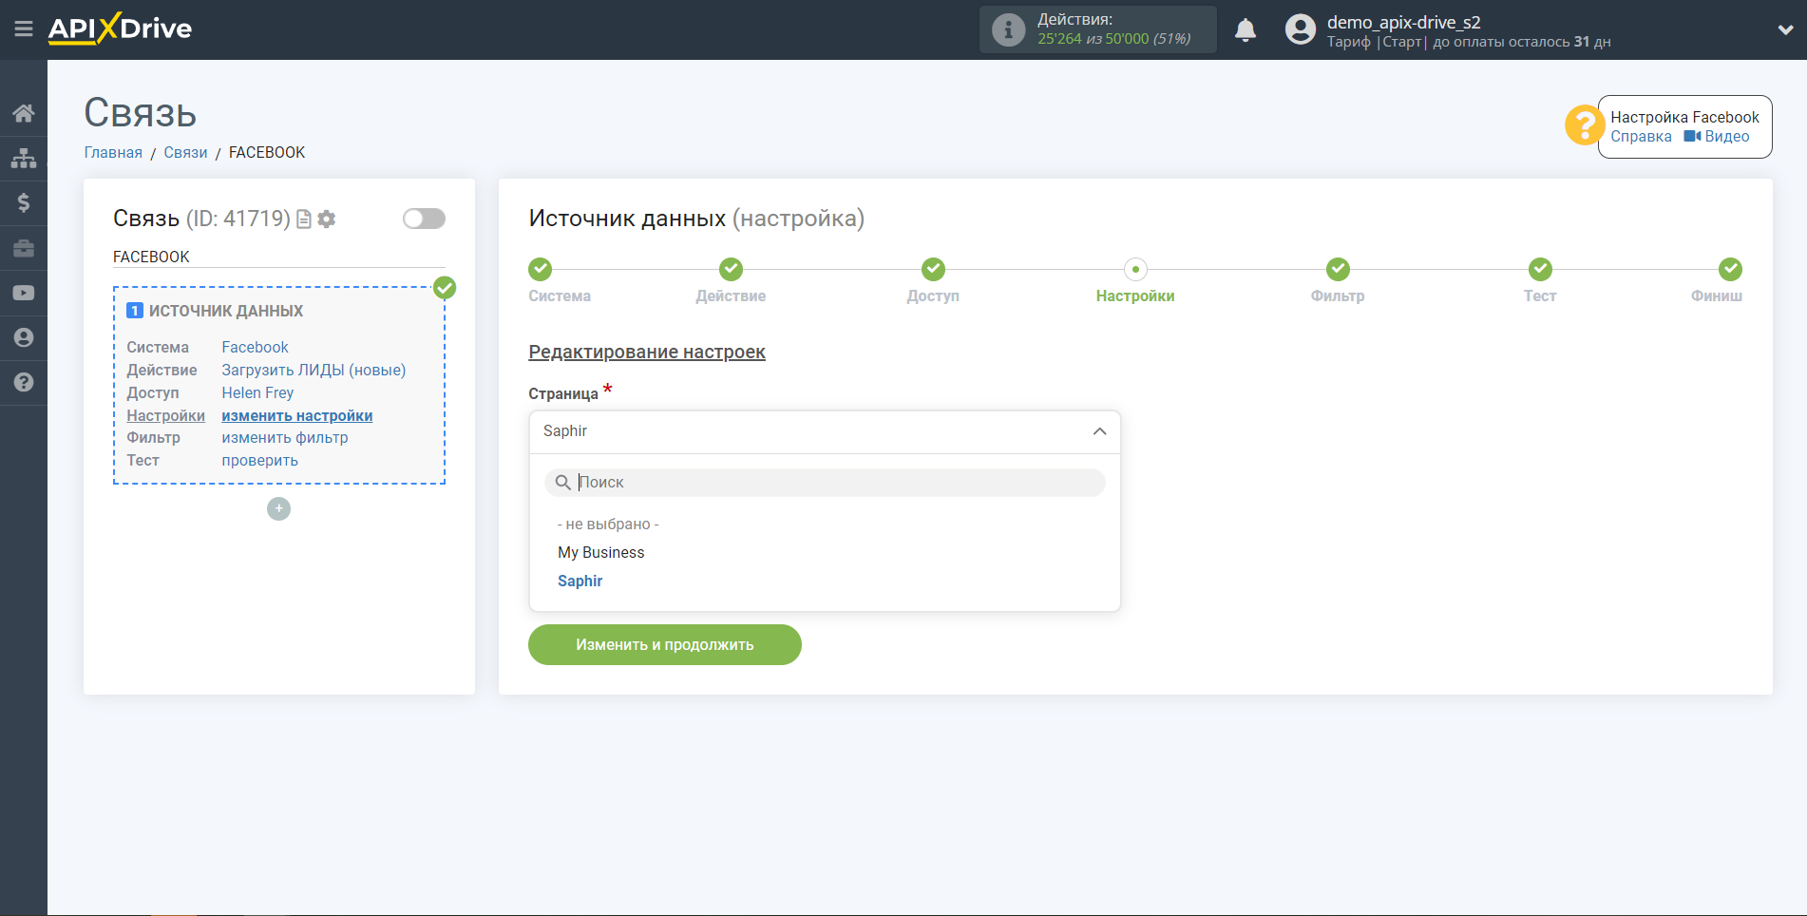Select the My Business option
The height and width of the screenshot is (916, 1807).
(600, 553)
